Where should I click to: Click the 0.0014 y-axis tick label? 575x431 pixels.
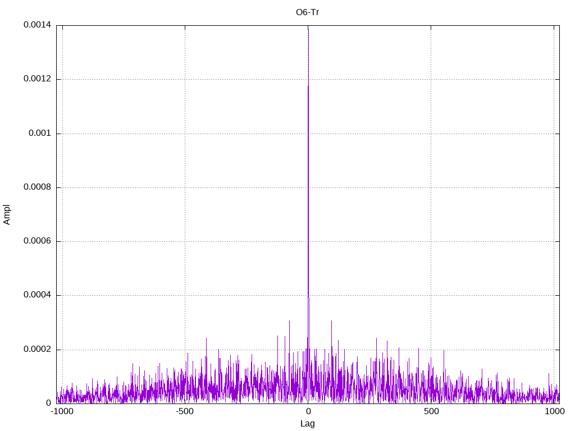(37, 25)
